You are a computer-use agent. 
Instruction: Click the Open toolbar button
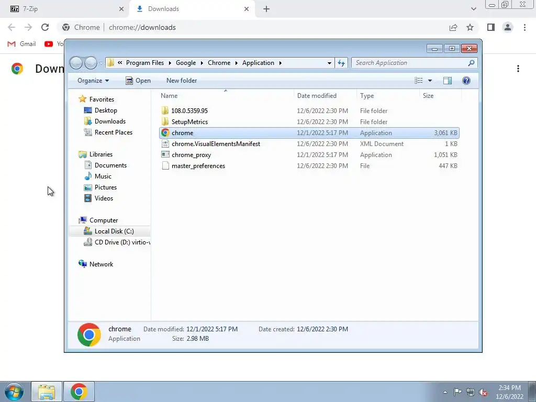[x=138, y=81]
